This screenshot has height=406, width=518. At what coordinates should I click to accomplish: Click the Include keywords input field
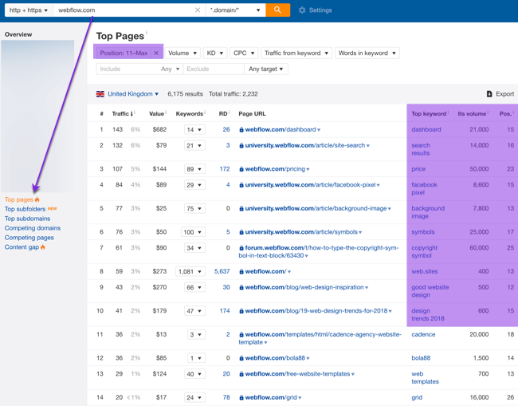coord(126,69)
